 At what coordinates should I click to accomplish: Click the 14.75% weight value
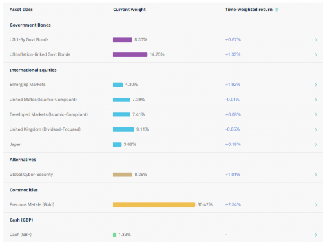157,54
